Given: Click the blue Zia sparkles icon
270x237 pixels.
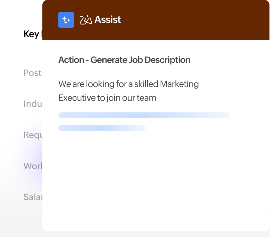Looking at the screenshot, I should [x=66, y=20].
